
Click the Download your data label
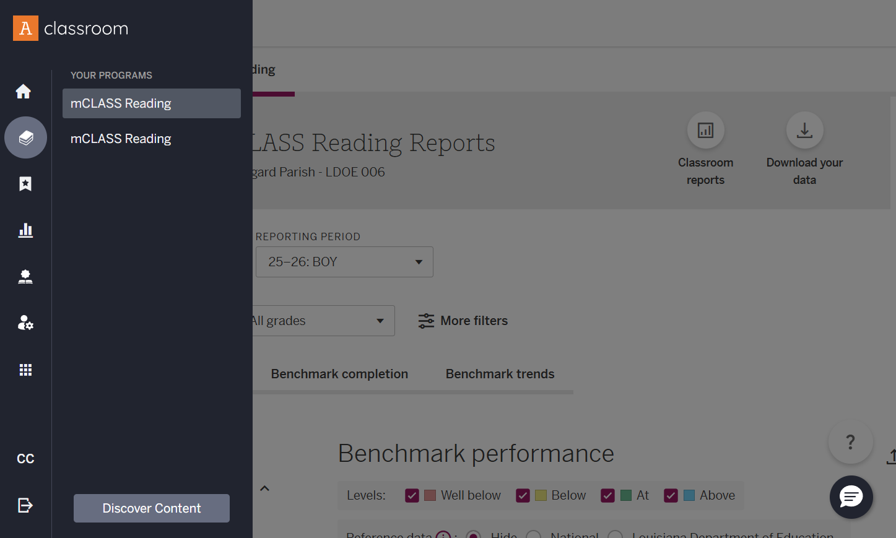804,171
